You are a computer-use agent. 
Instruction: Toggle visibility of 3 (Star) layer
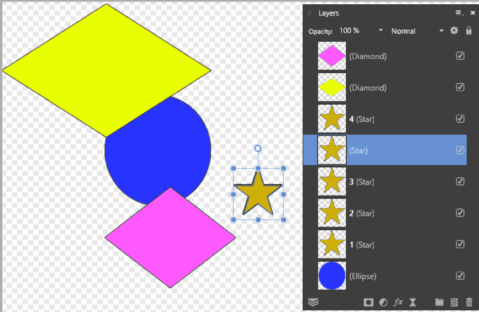point(460,181)
